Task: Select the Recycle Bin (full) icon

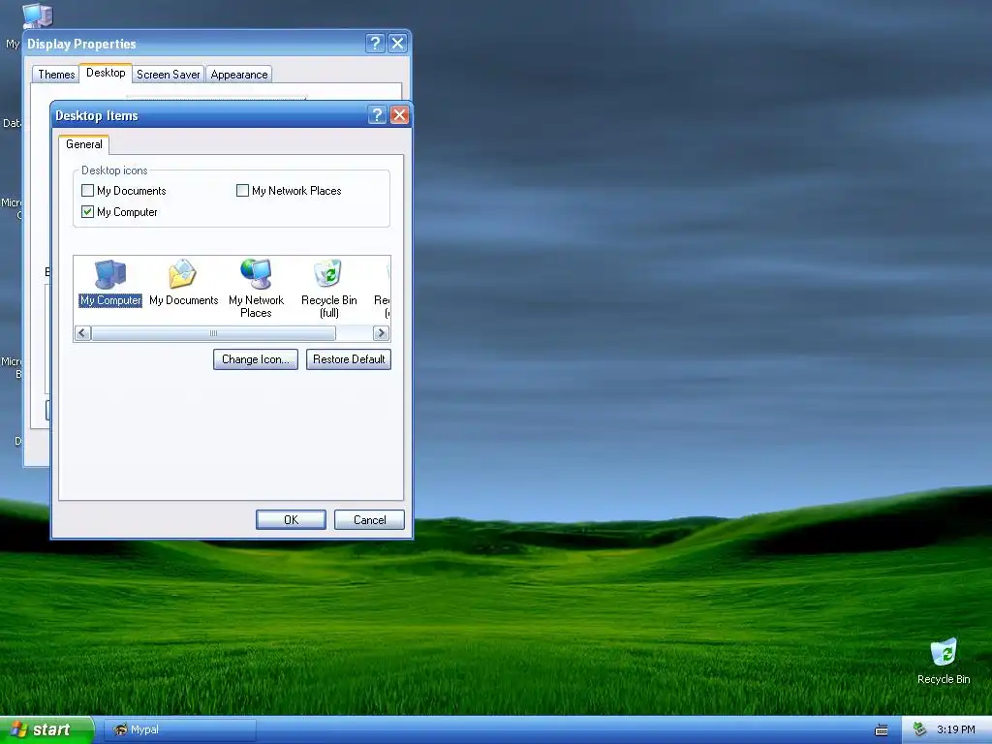Action: point(329,288)
